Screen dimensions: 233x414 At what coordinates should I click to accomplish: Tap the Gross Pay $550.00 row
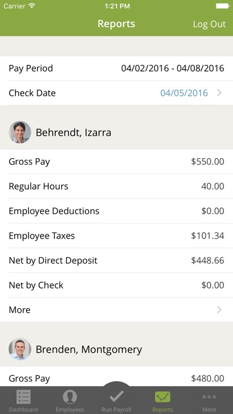(116, 162)
